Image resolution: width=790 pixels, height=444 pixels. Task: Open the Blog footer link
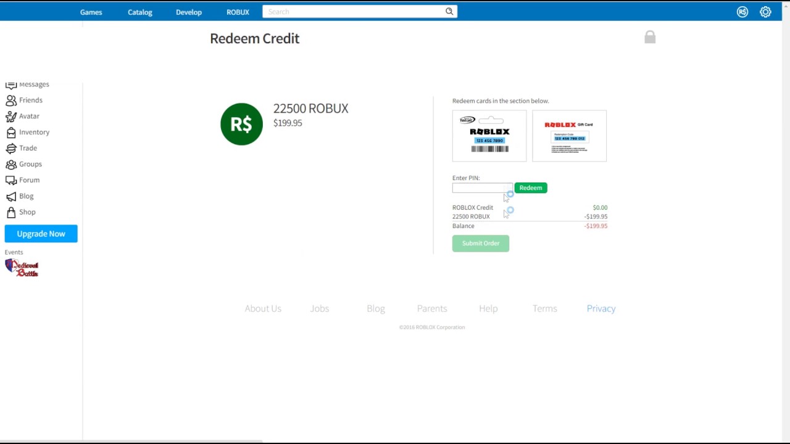tap(375, 308)
